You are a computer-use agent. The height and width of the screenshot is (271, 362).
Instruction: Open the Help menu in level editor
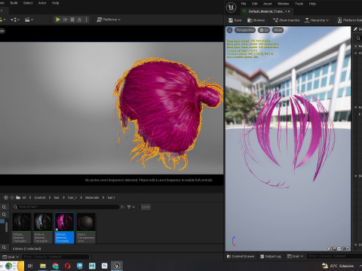(55, 3)
